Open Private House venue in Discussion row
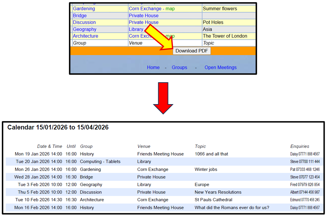 click(143, 23)
